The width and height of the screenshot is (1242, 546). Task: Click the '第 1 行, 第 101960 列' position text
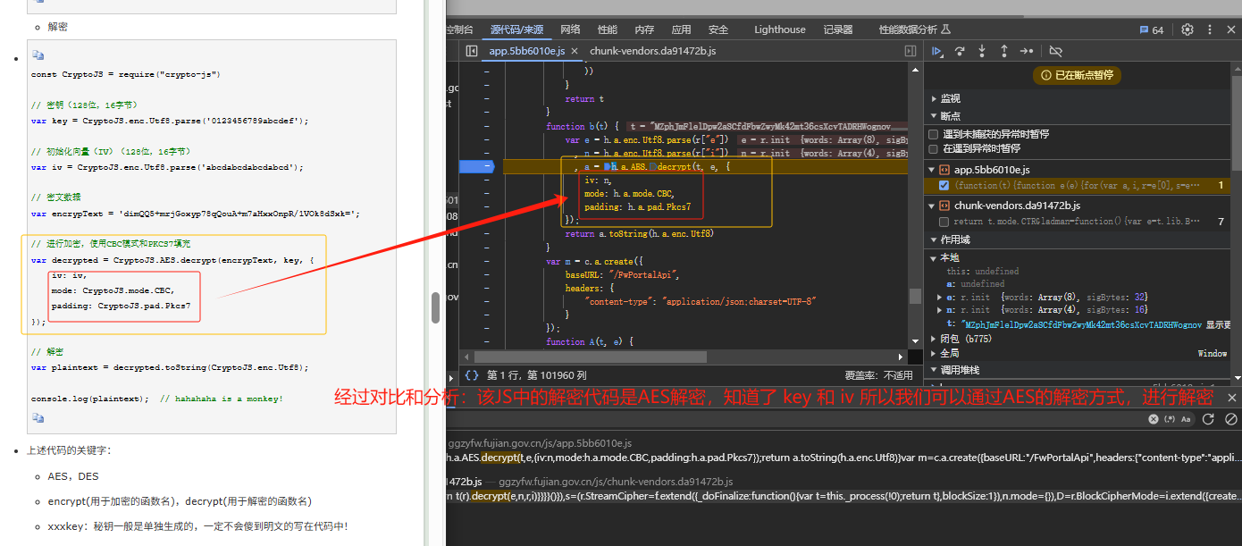pyautogui.click(x=537, y=375)
